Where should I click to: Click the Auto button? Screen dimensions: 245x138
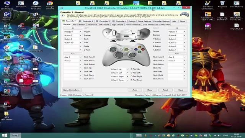click(x=135, y=90)
